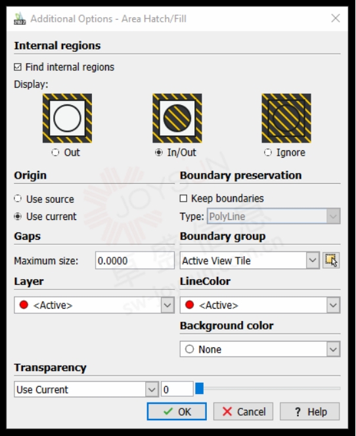Toggle Find internal regions checkbox
Image resolution: width=356 pixels, height=436 pixels.
click(x=18, y=67)
